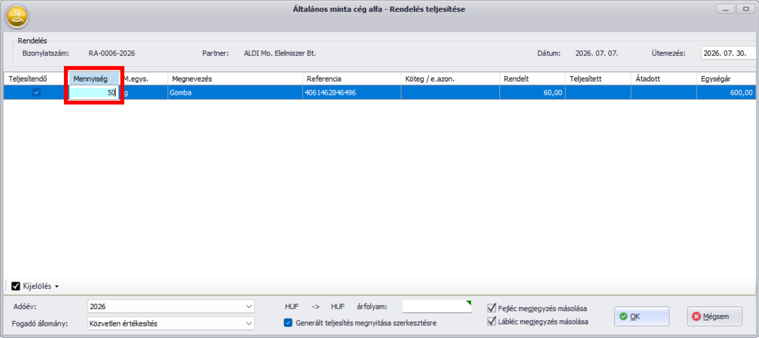Click the red X icon on Mégsem

696,317
